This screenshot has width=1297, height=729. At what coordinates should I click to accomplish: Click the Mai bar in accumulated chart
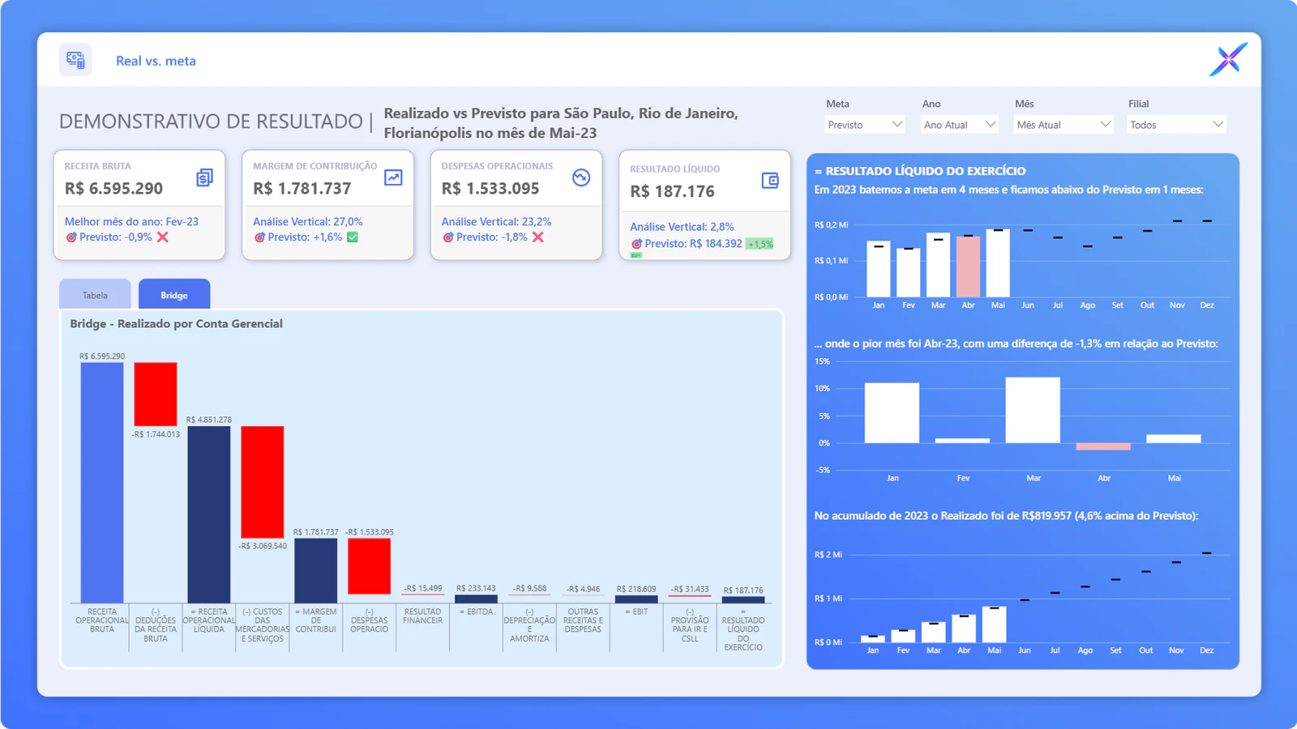[x=994, y=625]
